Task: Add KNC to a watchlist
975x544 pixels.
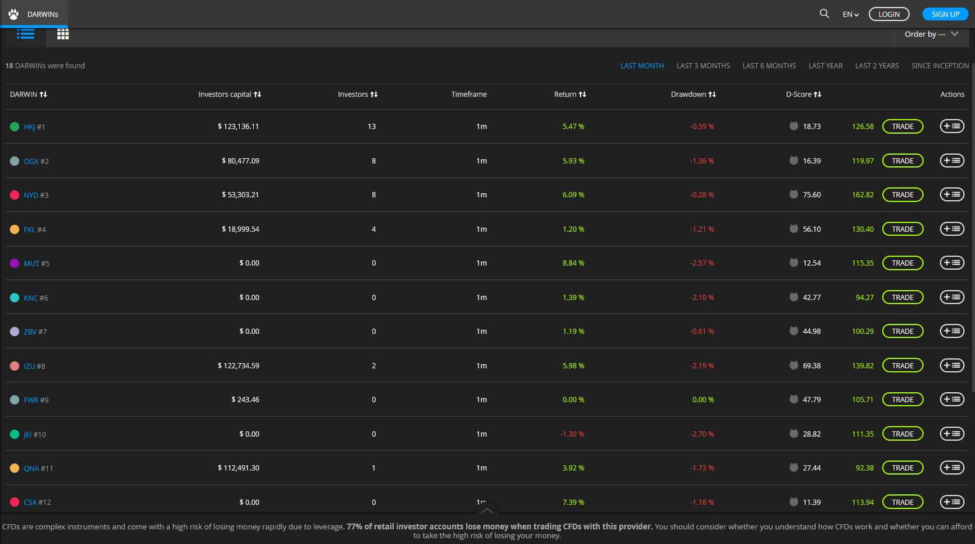Action: coord(952,297)
